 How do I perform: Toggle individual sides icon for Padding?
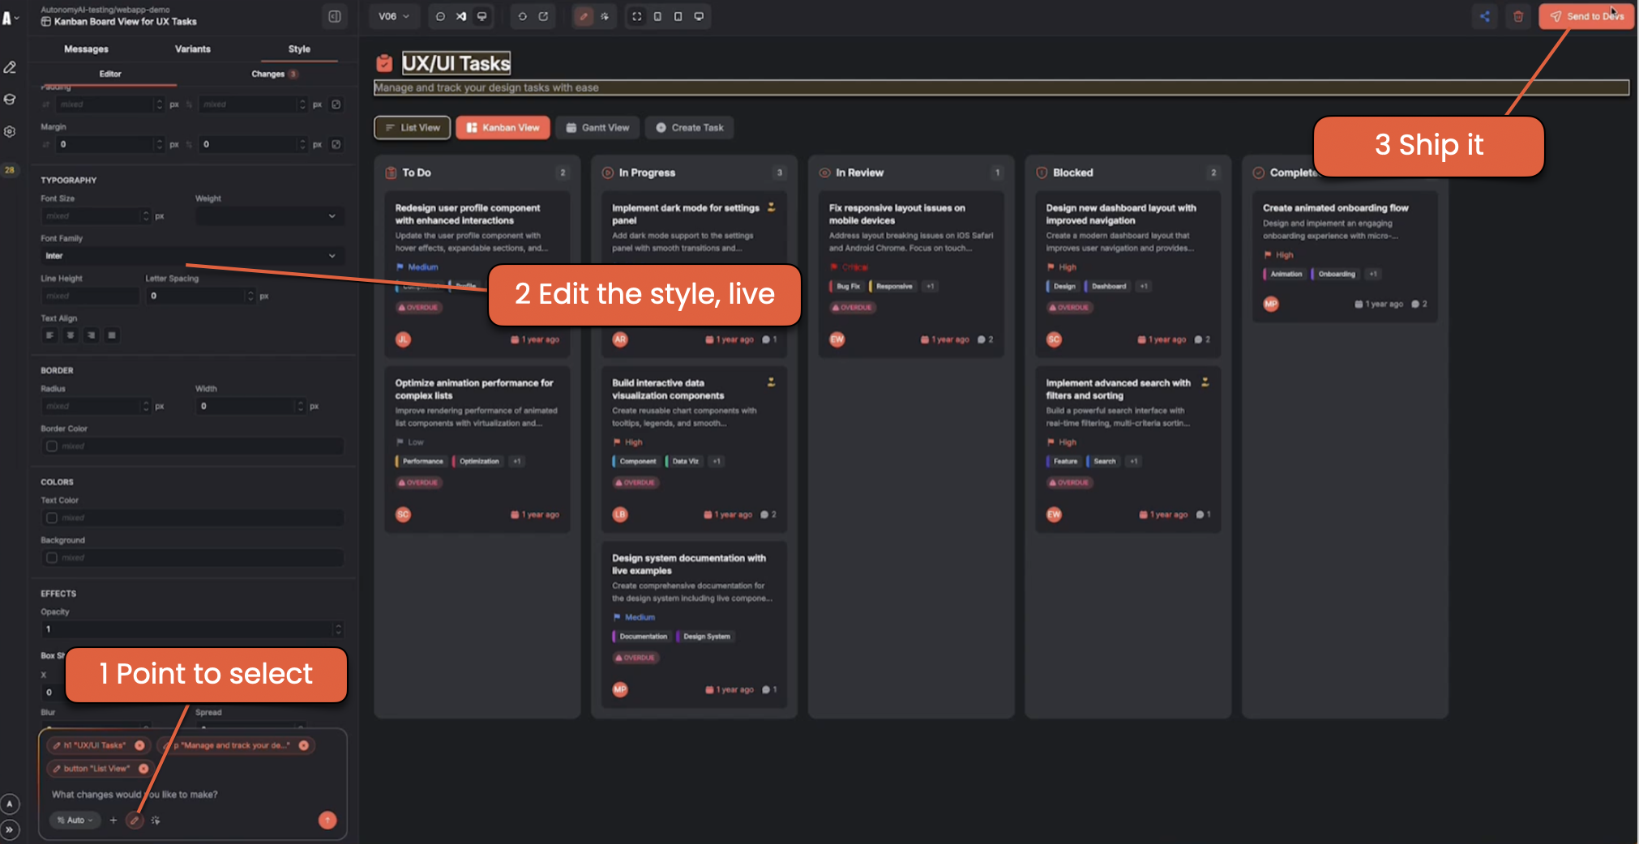point(336,104)
